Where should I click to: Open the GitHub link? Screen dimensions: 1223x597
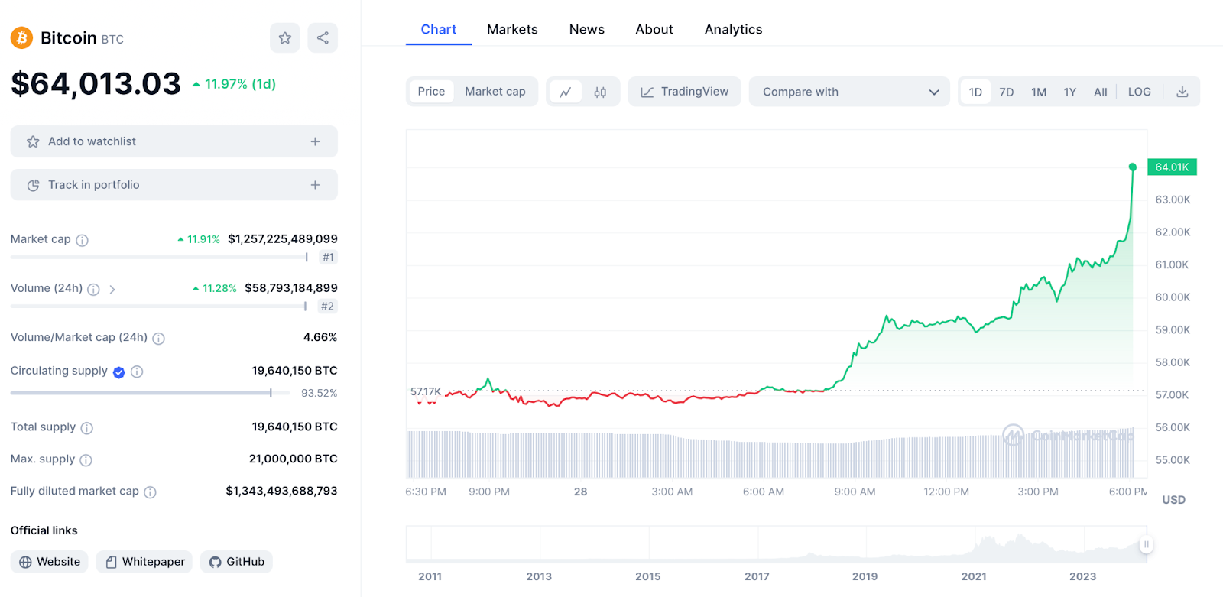coord(236,562)
